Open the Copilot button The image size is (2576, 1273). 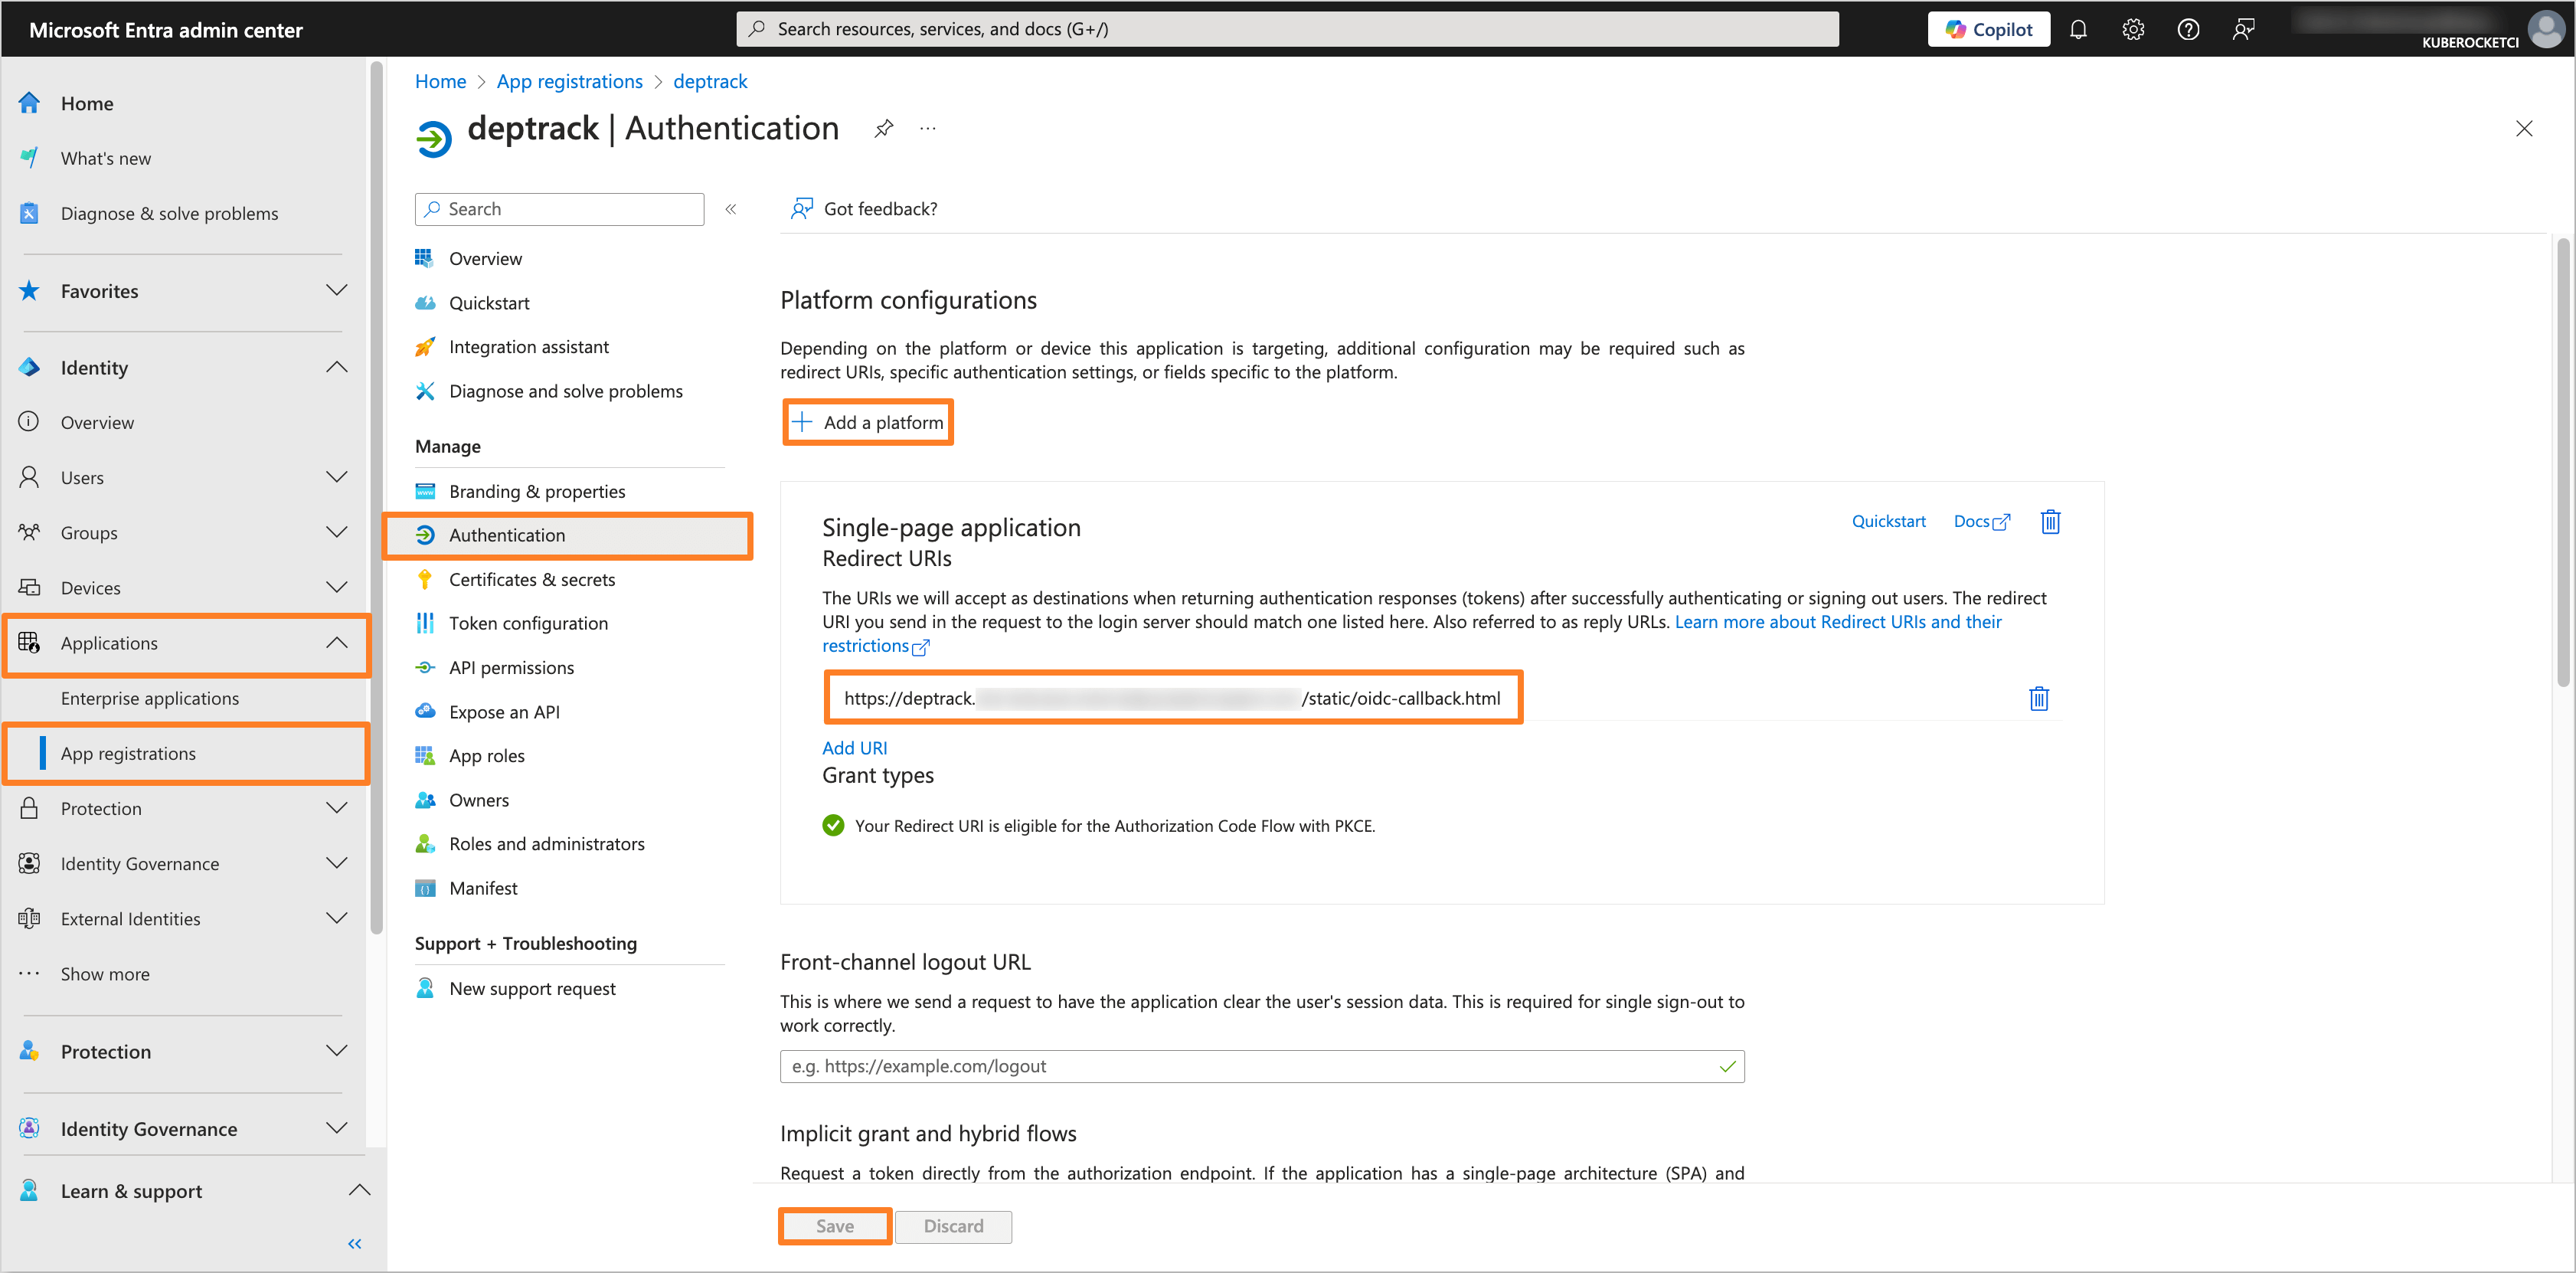coord(1988,29)
